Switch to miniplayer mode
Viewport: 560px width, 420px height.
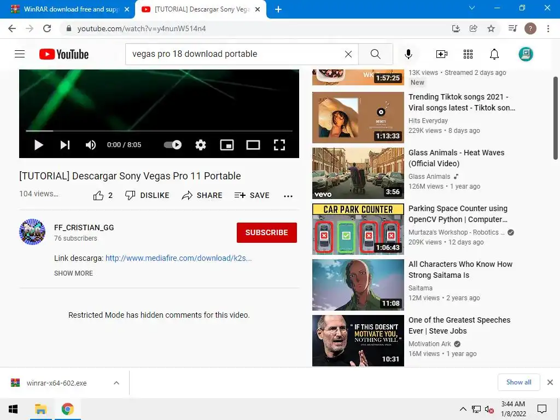click(227, 144)
